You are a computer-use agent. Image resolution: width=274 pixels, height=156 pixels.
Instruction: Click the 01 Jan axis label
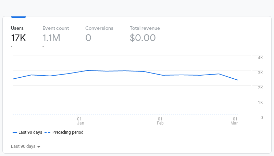pos(80,121)
